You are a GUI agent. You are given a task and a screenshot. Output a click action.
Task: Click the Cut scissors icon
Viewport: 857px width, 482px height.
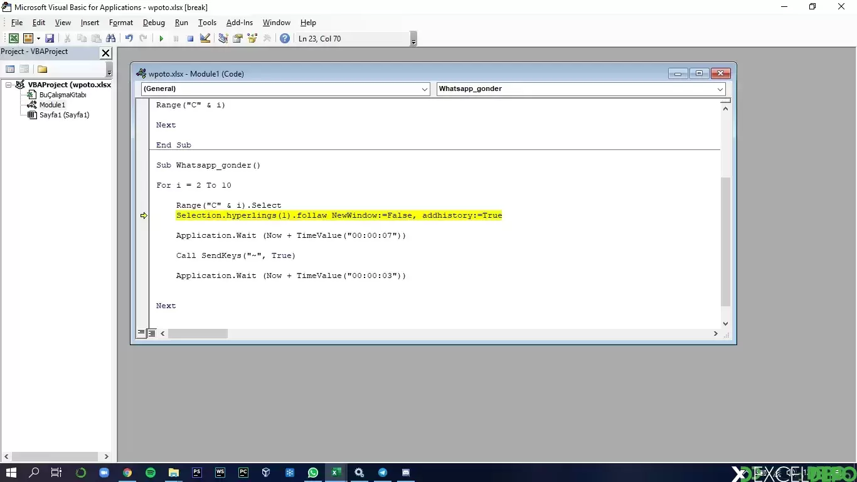point(67,38)
